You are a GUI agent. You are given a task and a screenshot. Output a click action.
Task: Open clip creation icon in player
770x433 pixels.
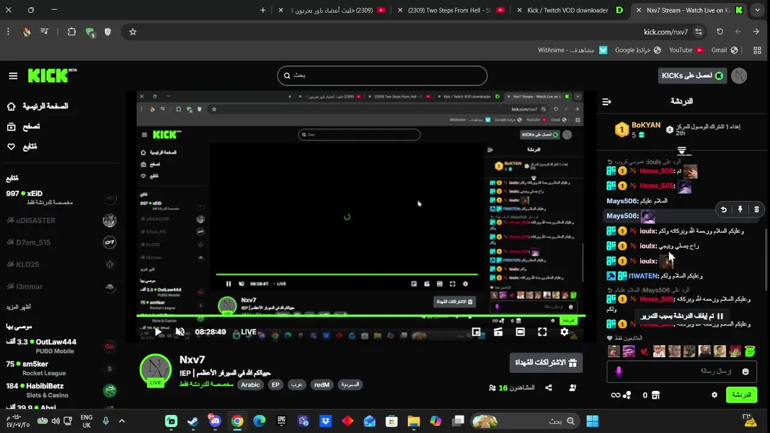[x=498, y=331]
